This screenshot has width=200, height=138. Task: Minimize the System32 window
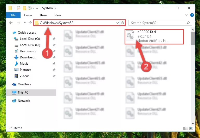click(x=165, y=8)
